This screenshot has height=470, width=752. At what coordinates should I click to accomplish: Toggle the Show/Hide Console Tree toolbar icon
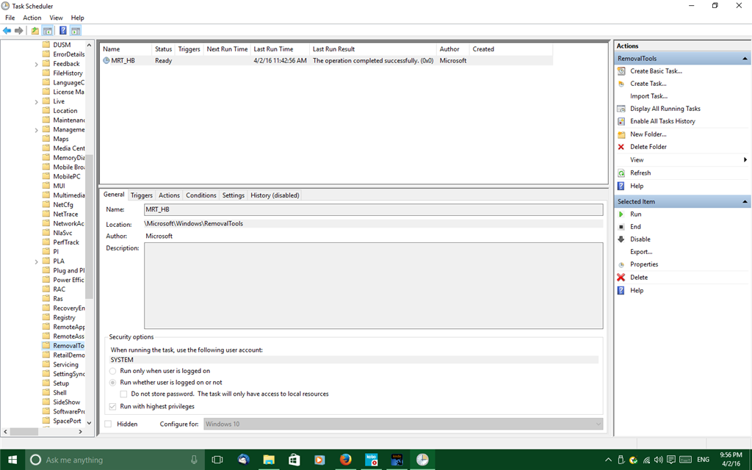point(48,31)
